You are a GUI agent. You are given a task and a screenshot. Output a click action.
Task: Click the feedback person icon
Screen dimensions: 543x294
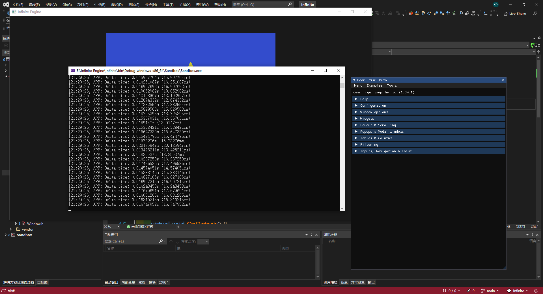coord(535,13)
